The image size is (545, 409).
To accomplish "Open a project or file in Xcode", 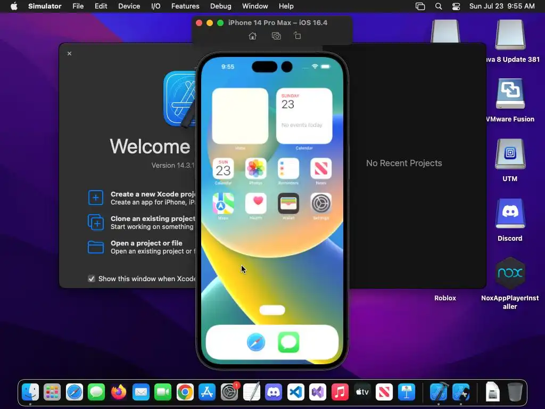I will point(142,247).
